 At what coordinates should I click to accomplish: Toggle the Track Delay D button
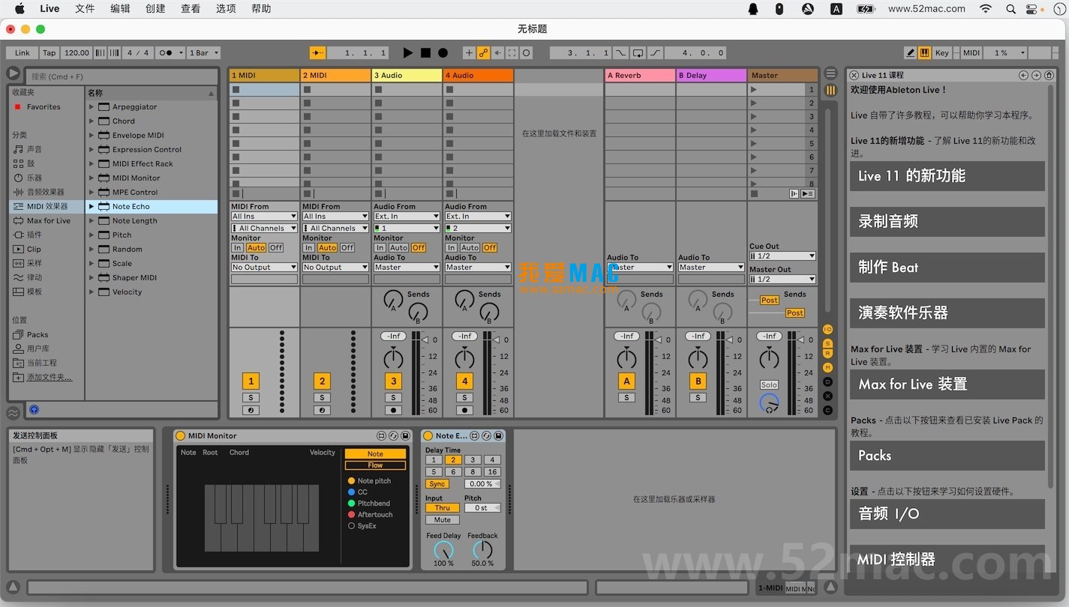828,381
